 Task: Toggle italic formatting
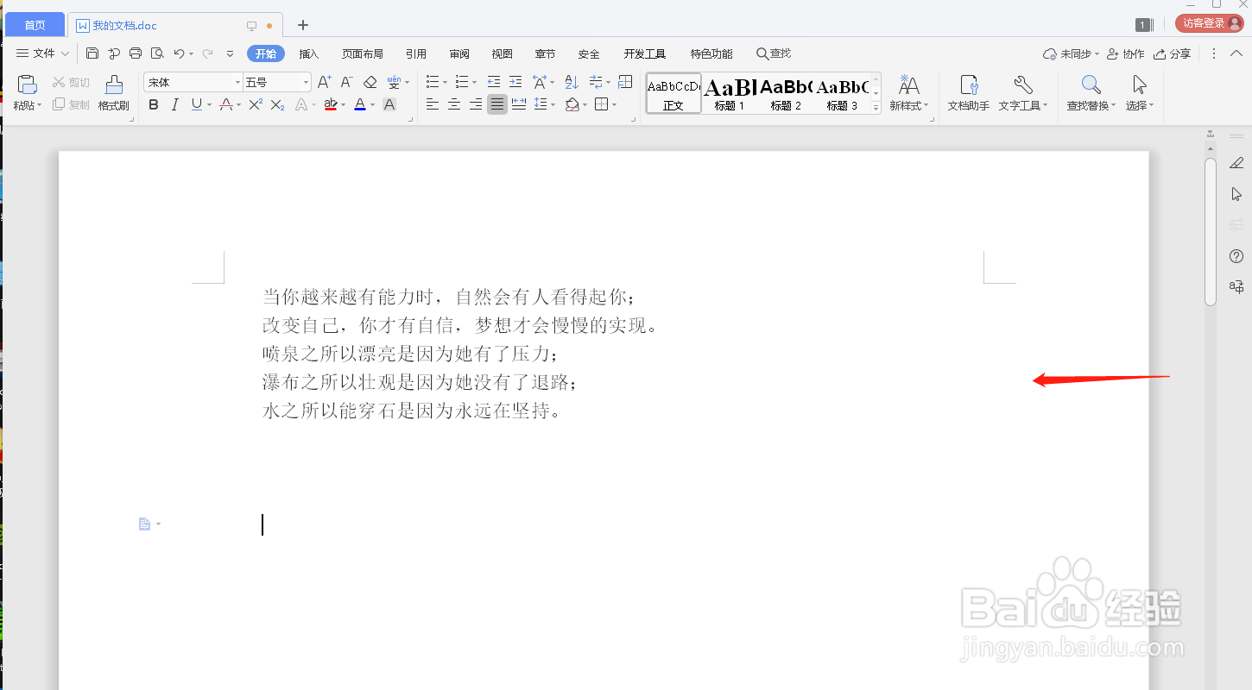click(174, 104)
